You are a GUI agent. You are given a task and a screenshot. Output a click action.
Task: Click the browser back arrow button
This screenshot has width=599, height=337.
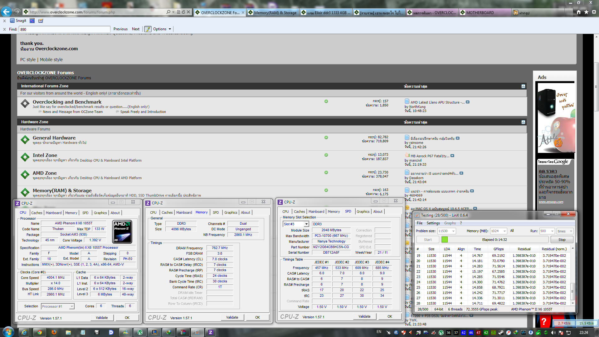[x=6, y=12]
